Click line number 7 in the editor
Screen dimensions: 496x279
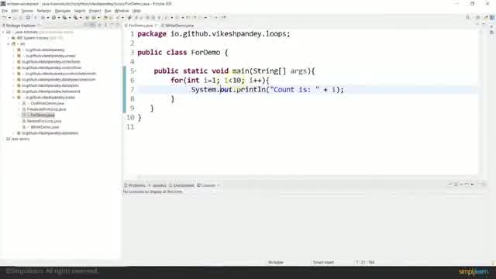coord(133,90)
